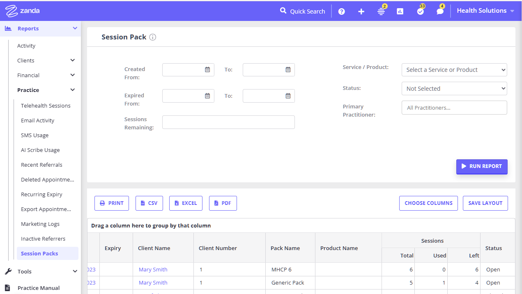Select Recent Referrals in the sidebar
The image size is (522, 294).
[41, 165]
